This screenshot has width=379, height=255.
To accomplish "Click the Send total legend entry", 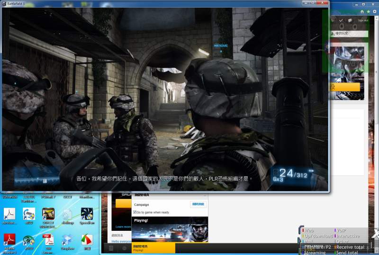I will click(x=347, y=252).
